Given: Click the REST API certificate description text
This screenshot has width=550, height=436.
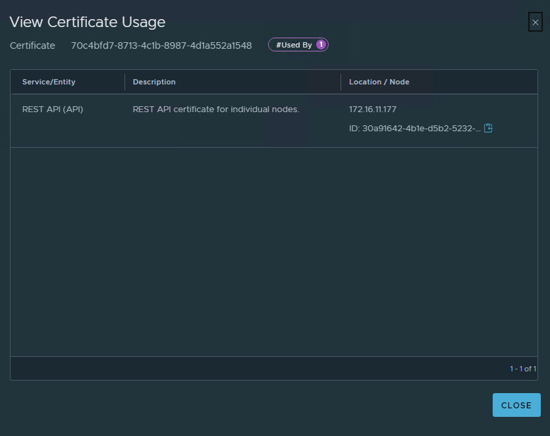Looking at the screenshot, I should coord(216,109).
